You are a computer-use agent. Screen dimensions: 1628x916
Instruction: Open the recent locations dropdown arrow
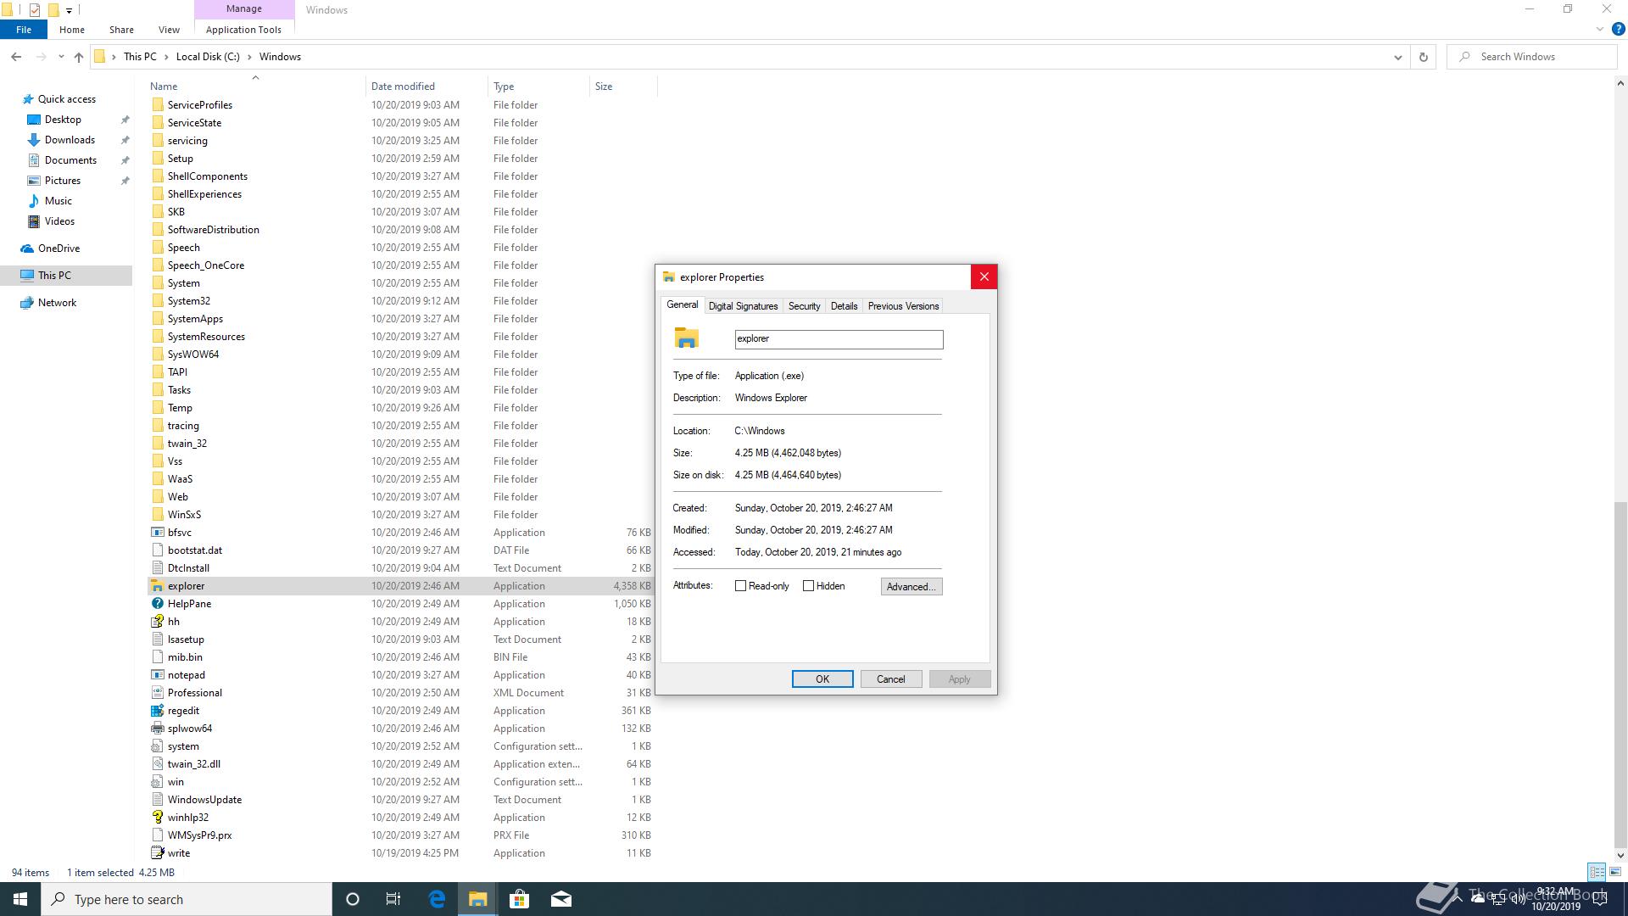(x=60, y=57)
